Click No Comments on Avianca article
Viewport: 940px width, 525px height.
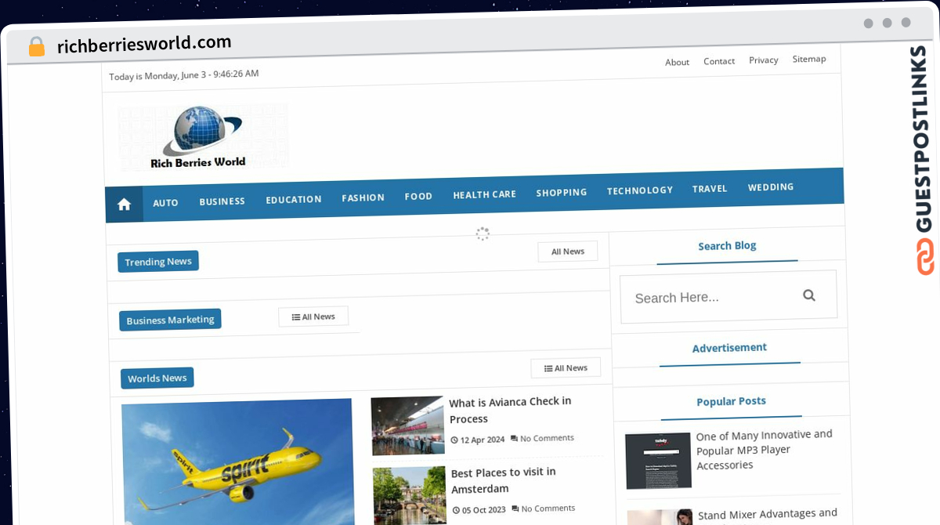[542, 438]
